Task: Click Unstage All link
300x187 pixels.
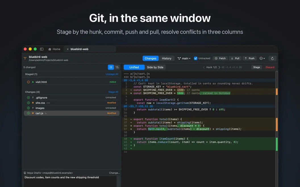Action: point(112,74)
